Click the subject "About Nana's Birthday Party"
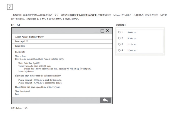The image size is (178, 126). pyautogui.click(x=29, y=37)
